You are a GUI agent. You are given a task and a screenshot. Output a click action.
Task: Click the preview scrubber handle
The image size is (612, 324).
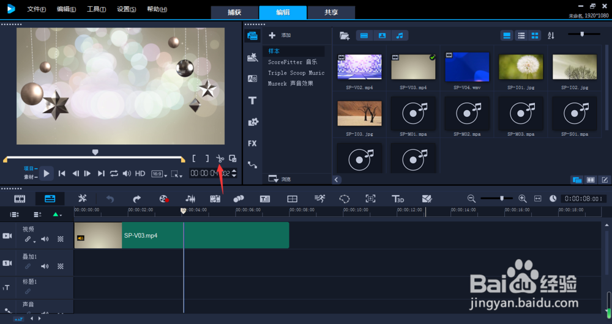pos(95,152)
